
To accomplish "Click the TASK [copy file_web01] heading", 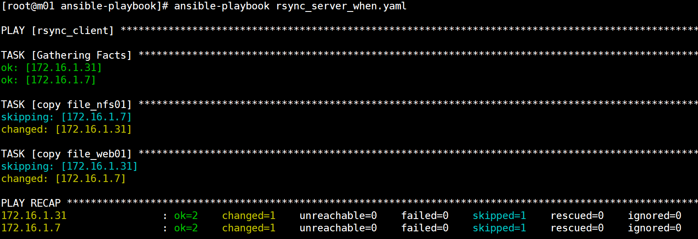I will 67,154.
